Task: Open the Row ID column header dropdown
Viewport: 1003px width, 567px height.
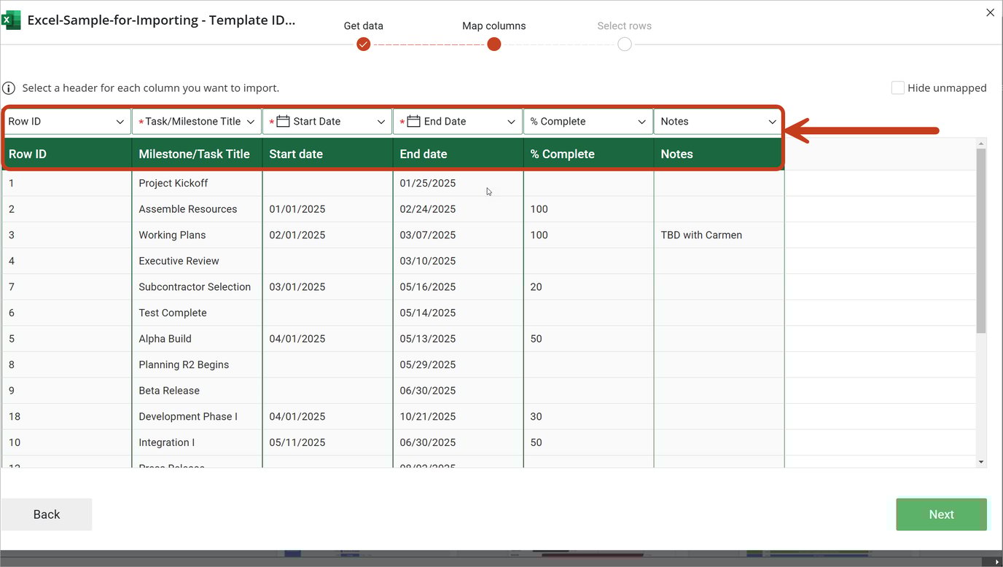Action: 121,121
